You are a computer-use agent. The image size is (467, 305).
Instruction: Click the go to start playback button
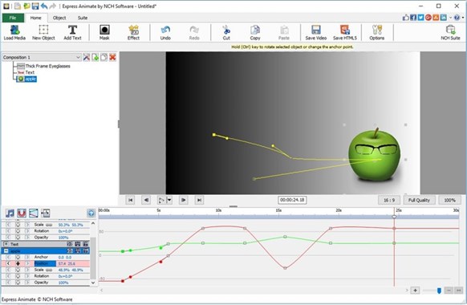tap(130, 200)
